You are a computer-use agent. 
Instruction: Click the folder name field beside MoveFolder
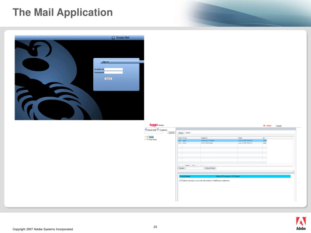point(195,168)
